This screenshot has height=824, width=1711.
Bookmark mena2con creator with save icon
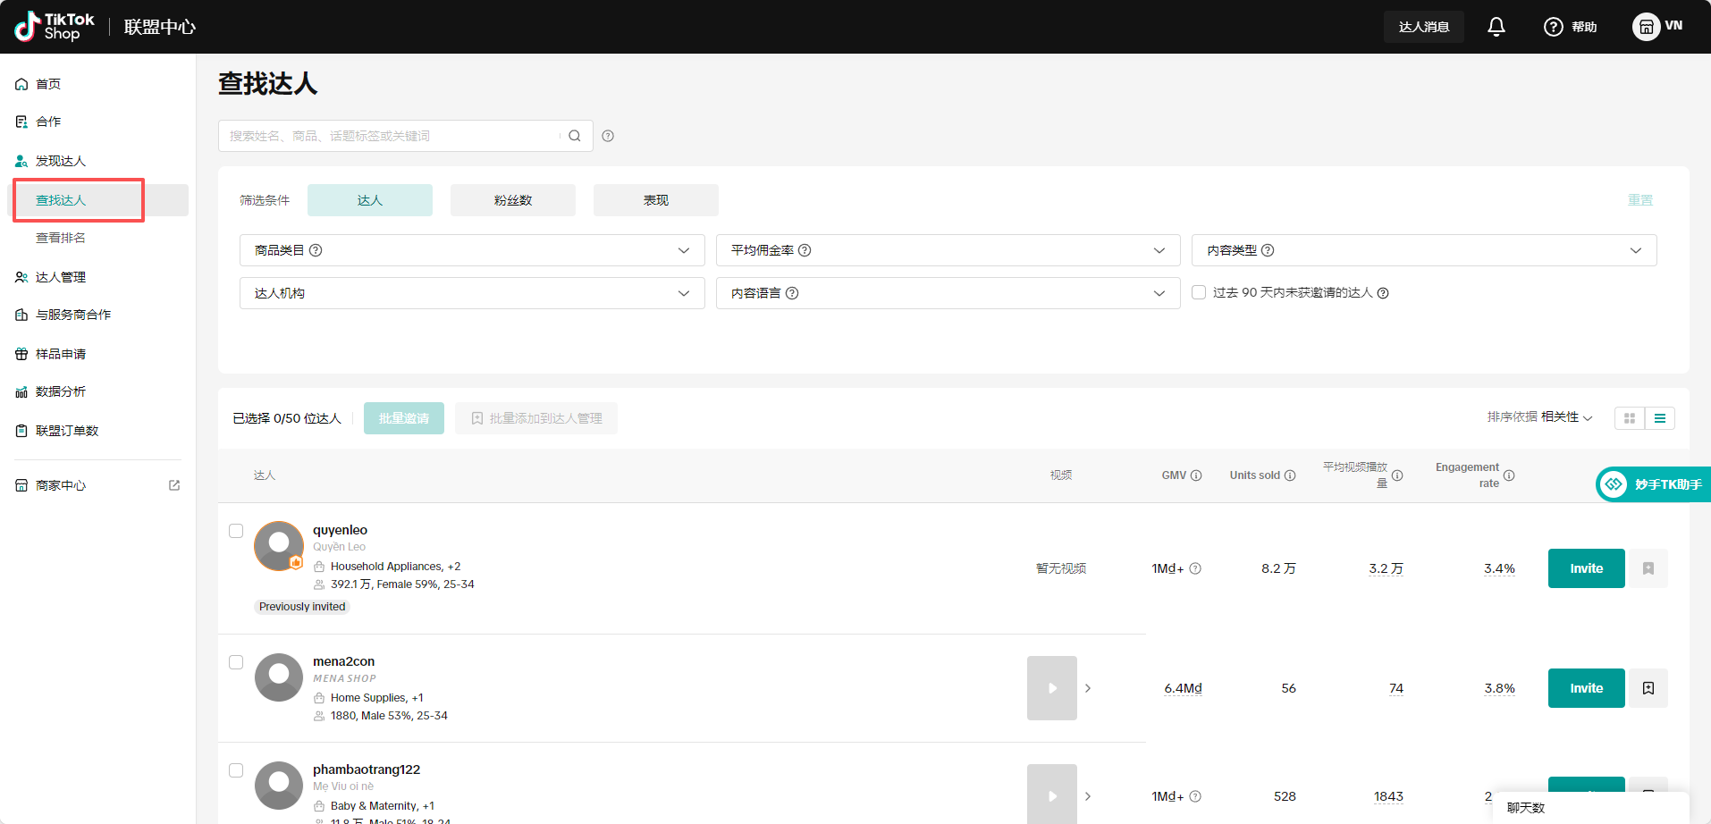tap(1648, 688)
